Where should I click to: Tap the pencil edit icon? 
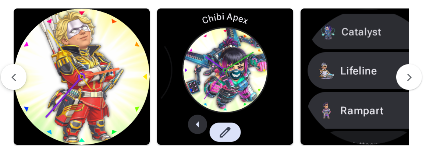coord(225,132)
